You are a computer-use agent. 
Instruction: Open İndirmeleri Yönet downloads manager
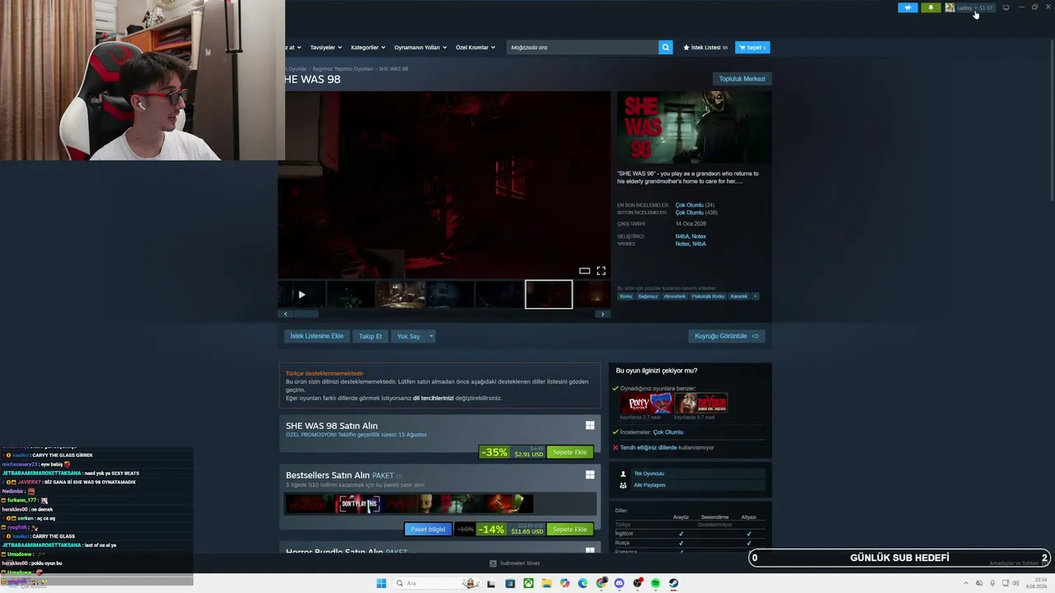point(514,563)
